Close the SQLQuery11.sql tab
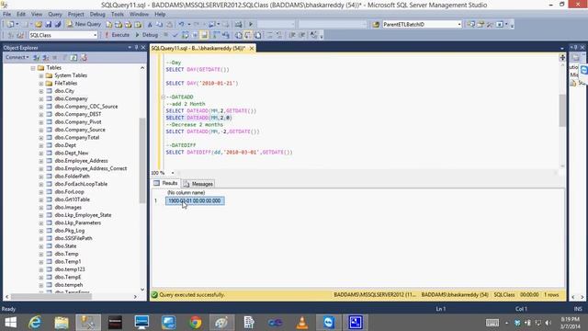The image size is (588, 331). [252, 48]
